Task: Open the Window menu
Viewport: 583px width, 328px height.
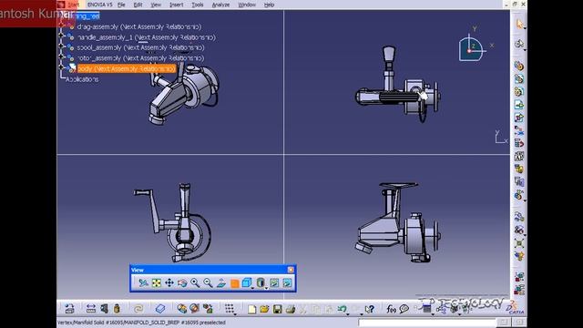Action: pyautogui.click(x=247, y=5)
